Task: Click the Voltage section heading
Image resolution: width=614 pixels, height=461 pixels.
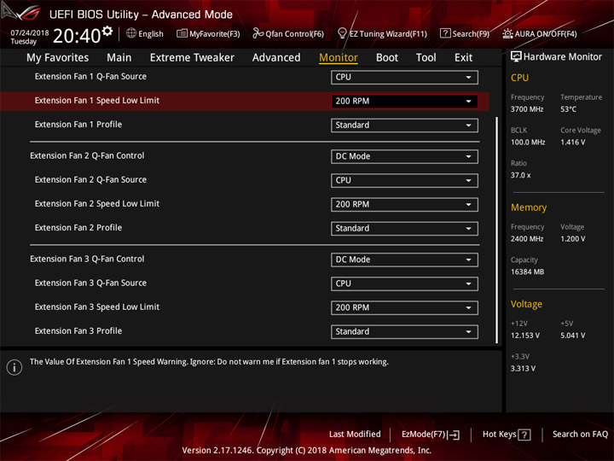Action: tap(526, 304)
